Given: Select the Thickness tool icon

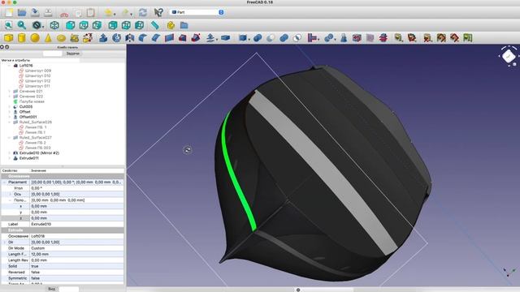Looking at the screenshot, I should click(x=226, y=38).
